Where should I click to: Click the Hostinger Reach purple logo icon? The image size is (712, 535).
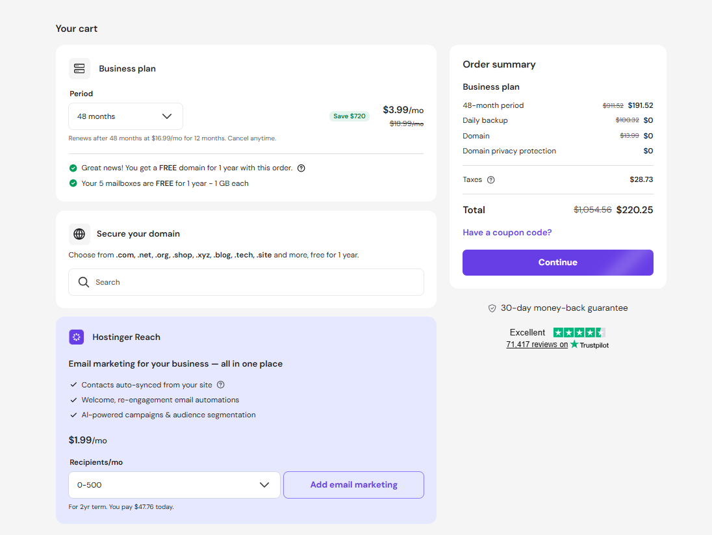tap(76, 337)
